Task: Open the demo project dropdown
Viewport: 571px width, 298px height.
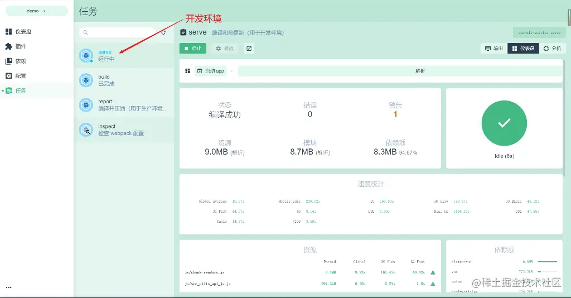Action: (36, 11)
